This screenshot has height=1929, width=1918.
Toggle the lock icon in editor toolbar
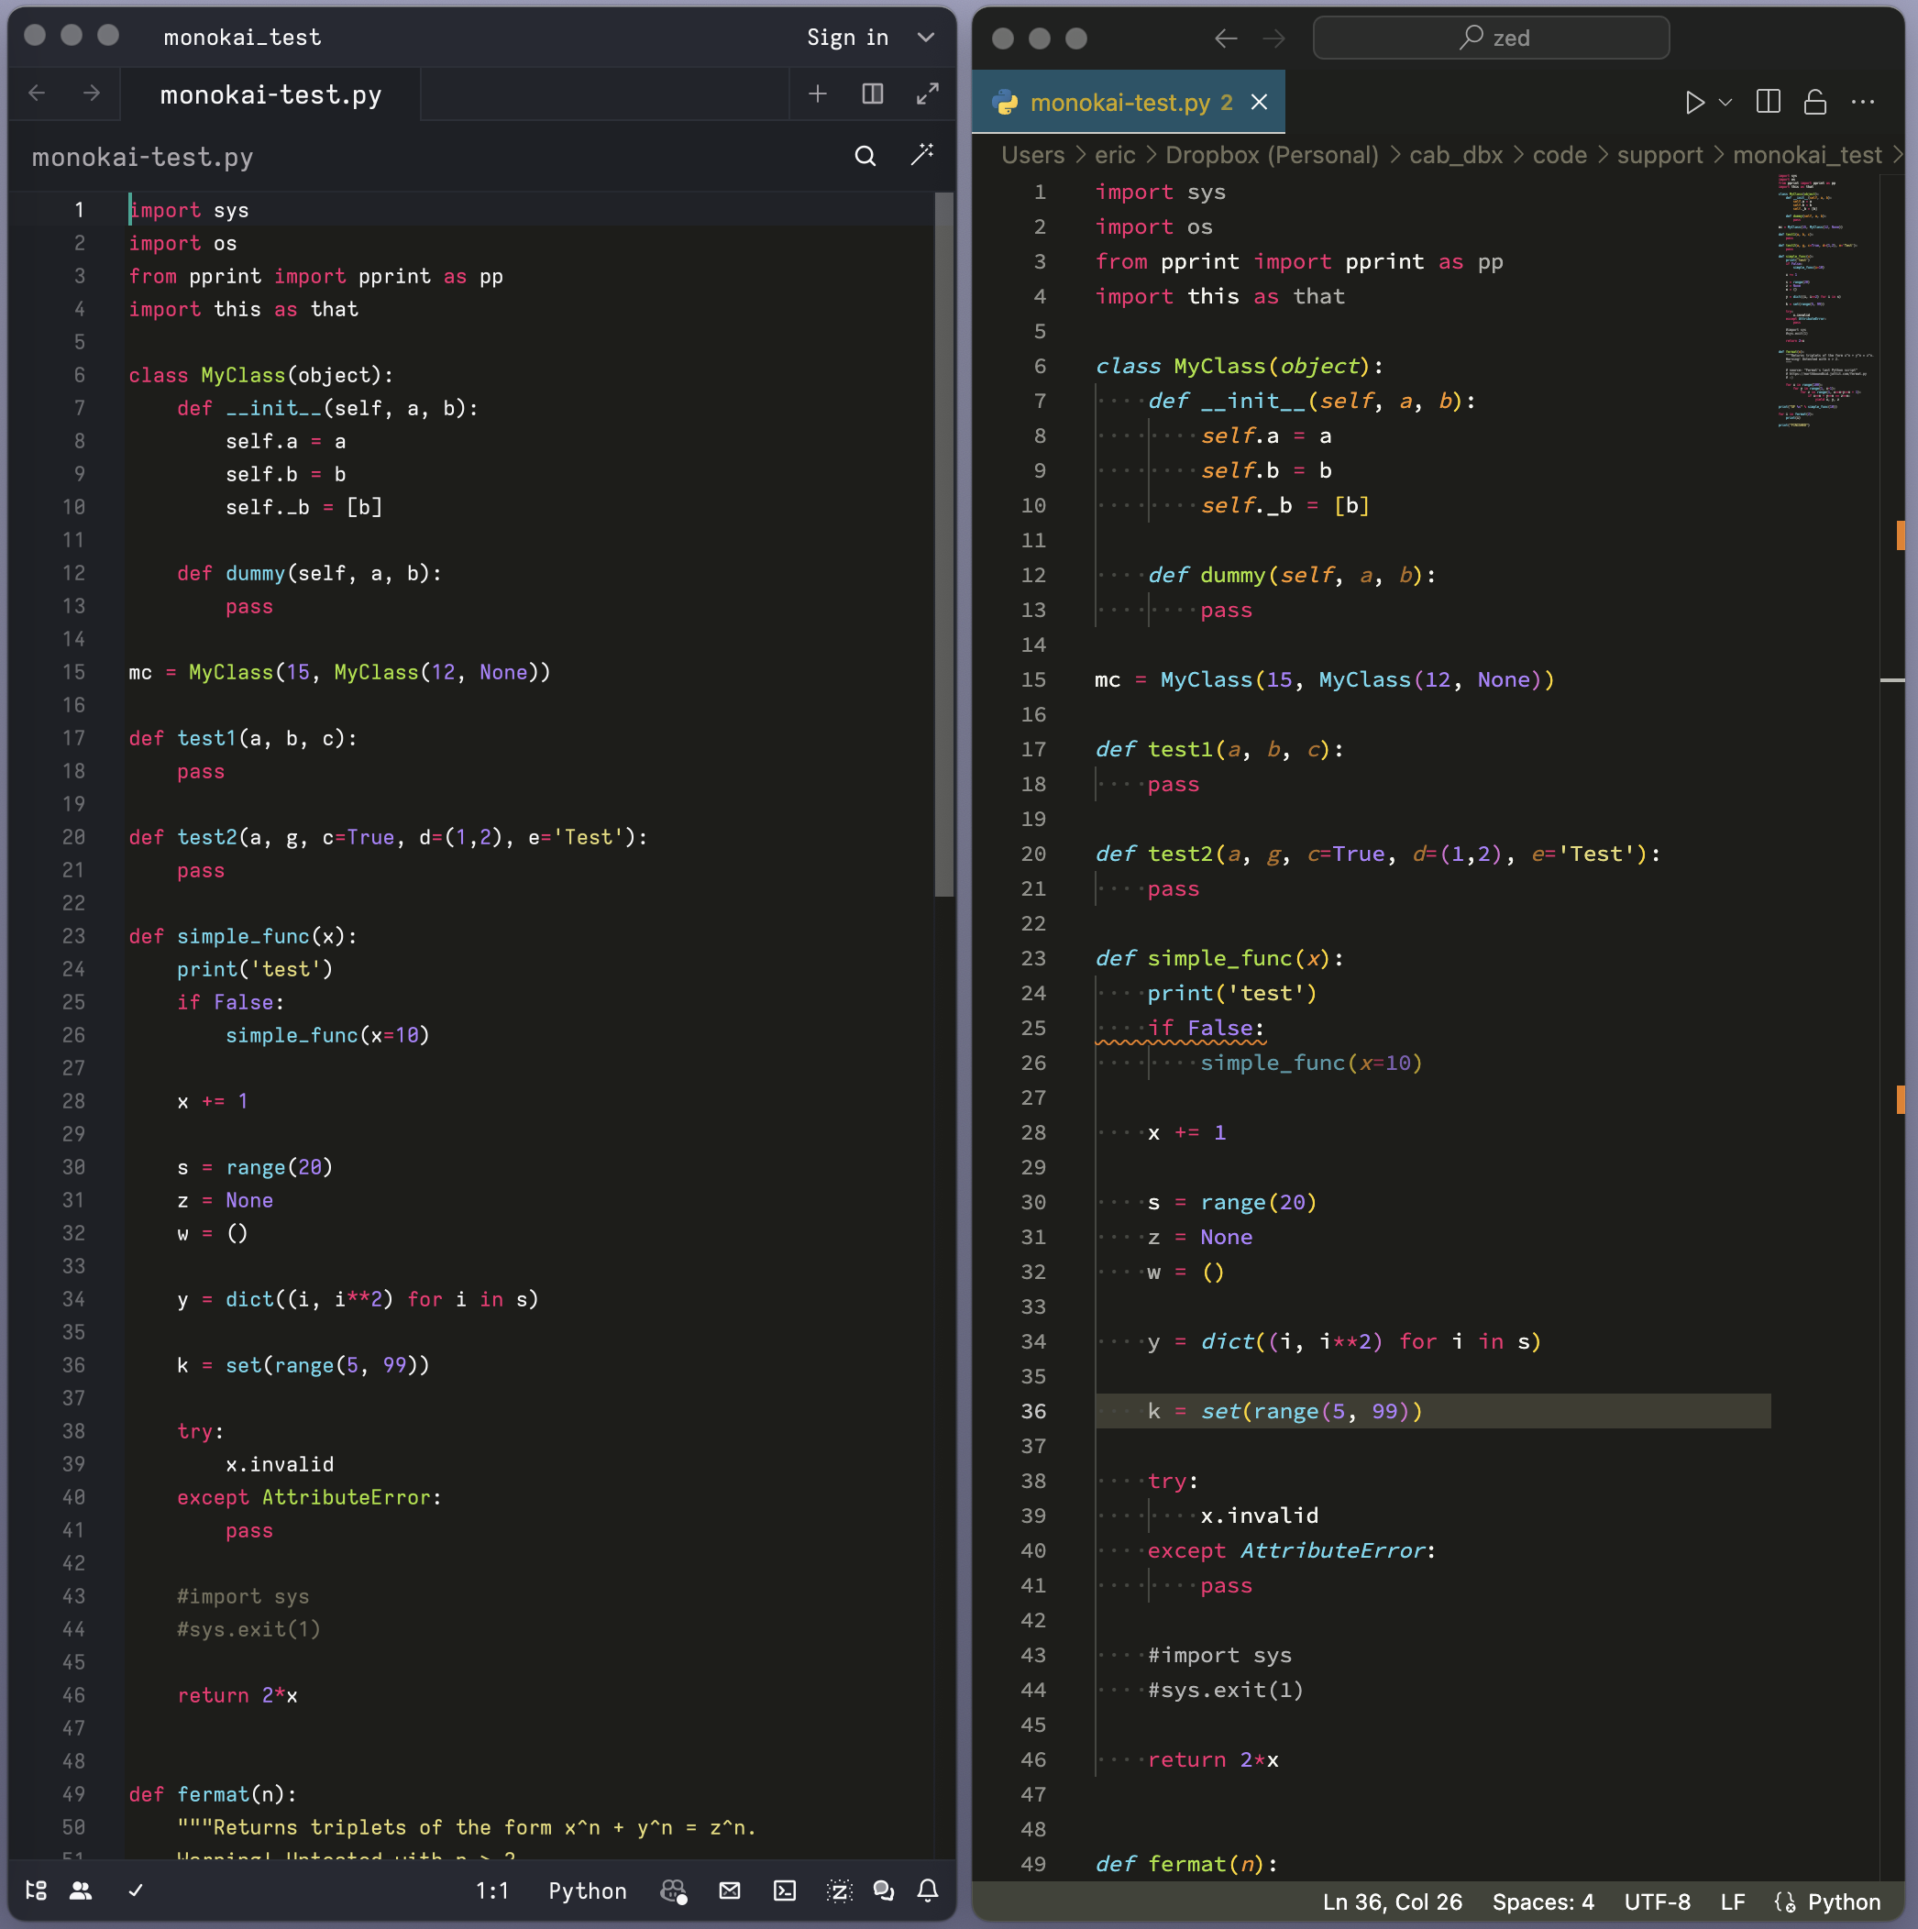point(1815,102)
